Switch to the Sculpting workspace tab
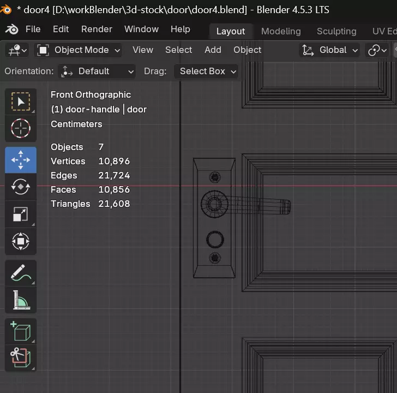The width and height of the screenshot is (397, 393). pos(336,31)
